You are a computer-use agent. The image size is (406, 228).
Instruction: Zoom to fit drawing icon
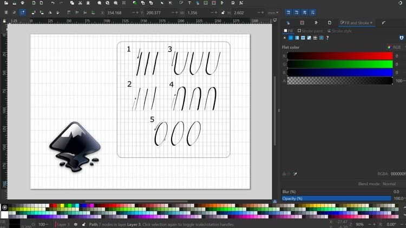[108, 3]
